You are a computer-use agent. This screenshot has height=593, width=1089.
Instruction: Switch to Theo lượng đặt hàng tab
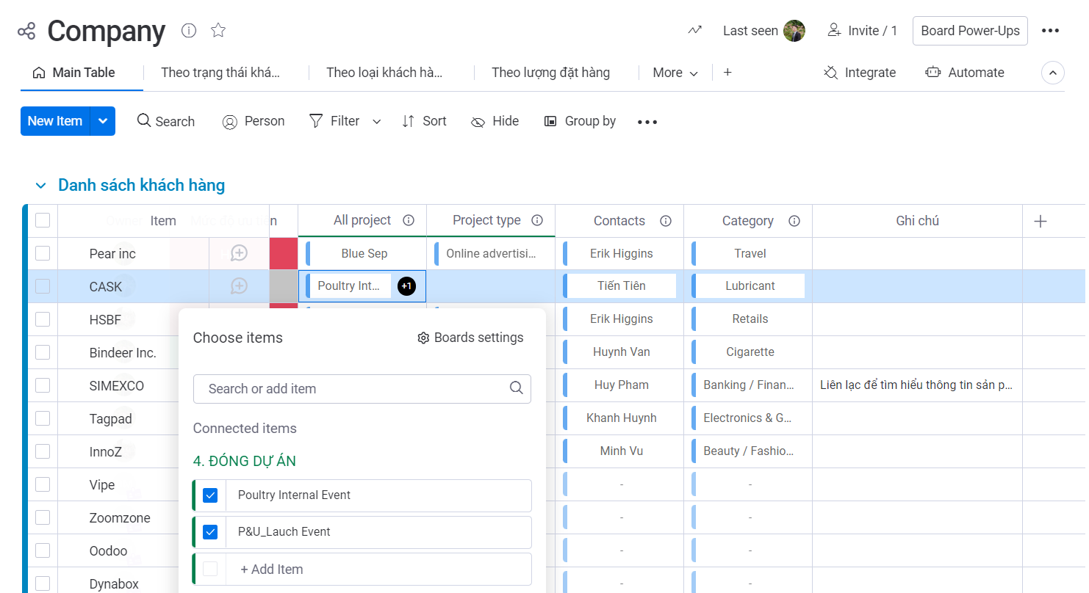tap(550, 73)
